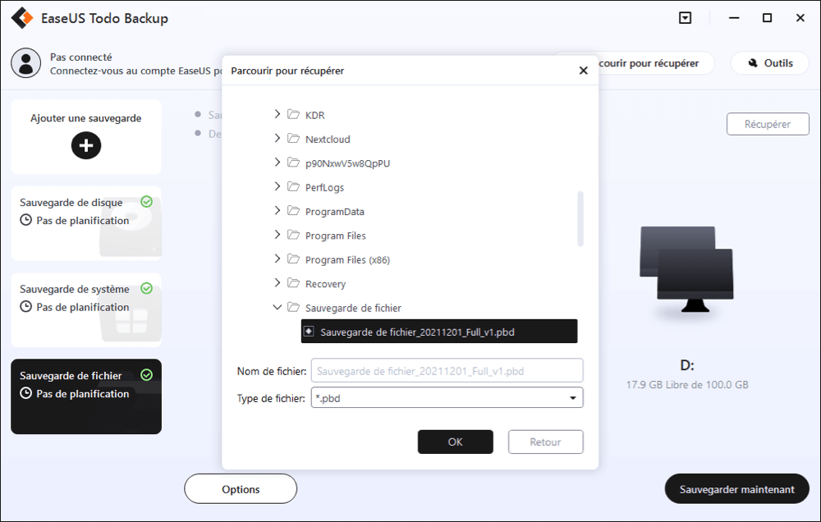Click Sauvegarder maintenant

pyautogui.click(x=736, y=489)
